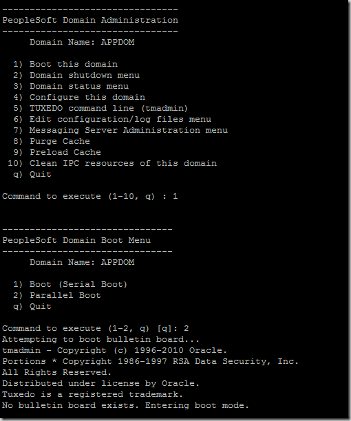Click the 'PeopleSoft Domain Administration' heading
Viewport: 351px width, 421px height.
[90, 20]
